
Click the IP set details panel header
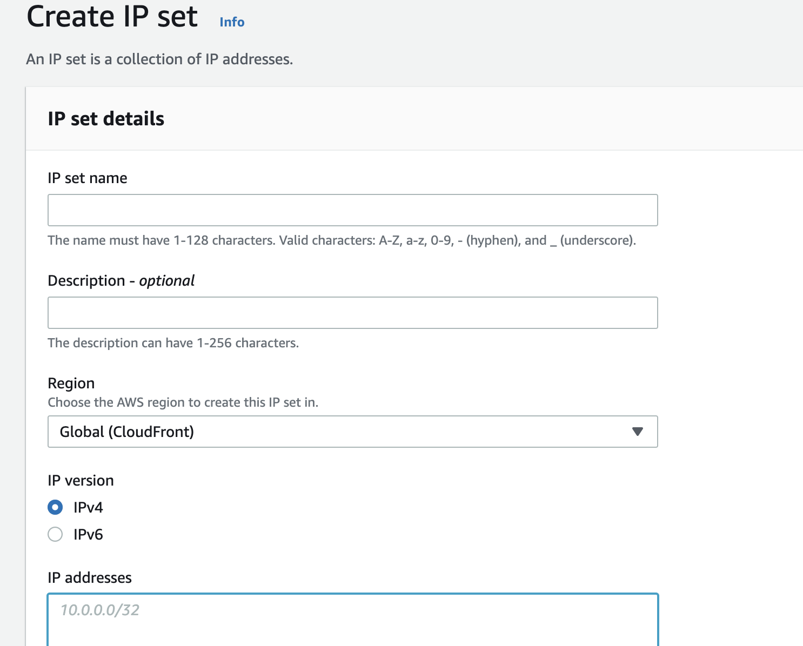(106, 119)
